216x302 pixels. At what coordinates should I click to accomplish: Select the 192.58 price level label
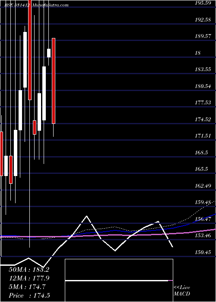tap(203, 19)
